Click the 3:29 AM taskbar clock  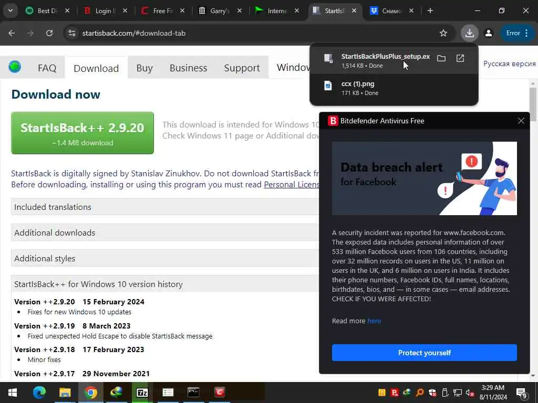coord(493,393)
